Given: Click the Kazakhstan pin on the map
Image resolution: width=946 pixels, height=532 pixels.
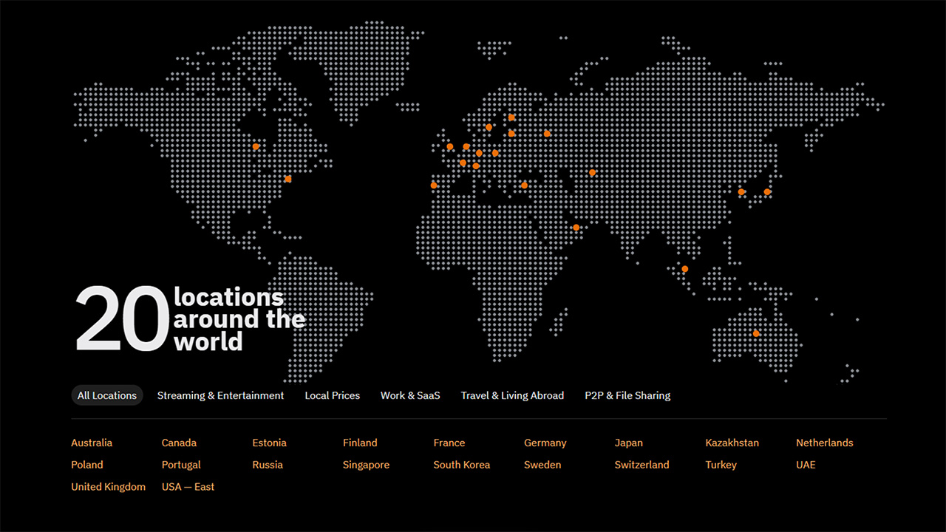Looking at the screenshot, I should tap(593, 172).
